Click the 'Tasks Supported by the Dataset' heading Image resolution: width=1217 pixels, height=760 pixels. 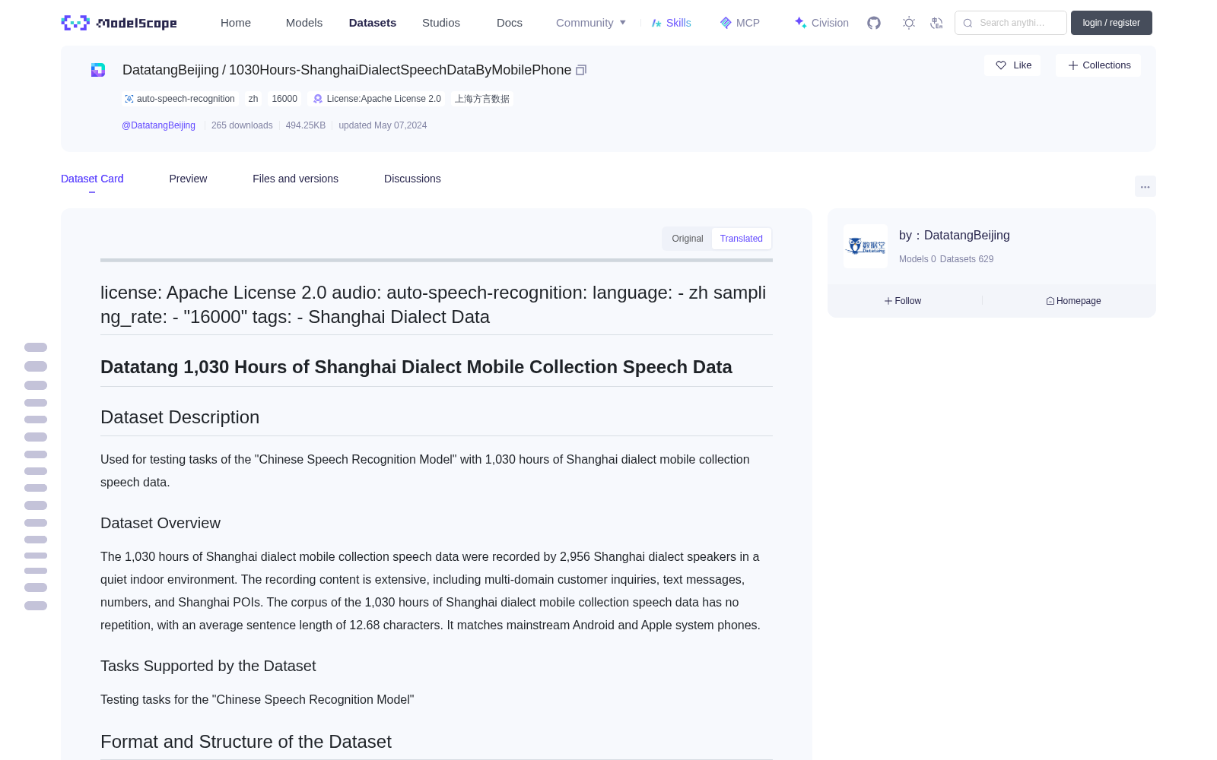point(208,666)
